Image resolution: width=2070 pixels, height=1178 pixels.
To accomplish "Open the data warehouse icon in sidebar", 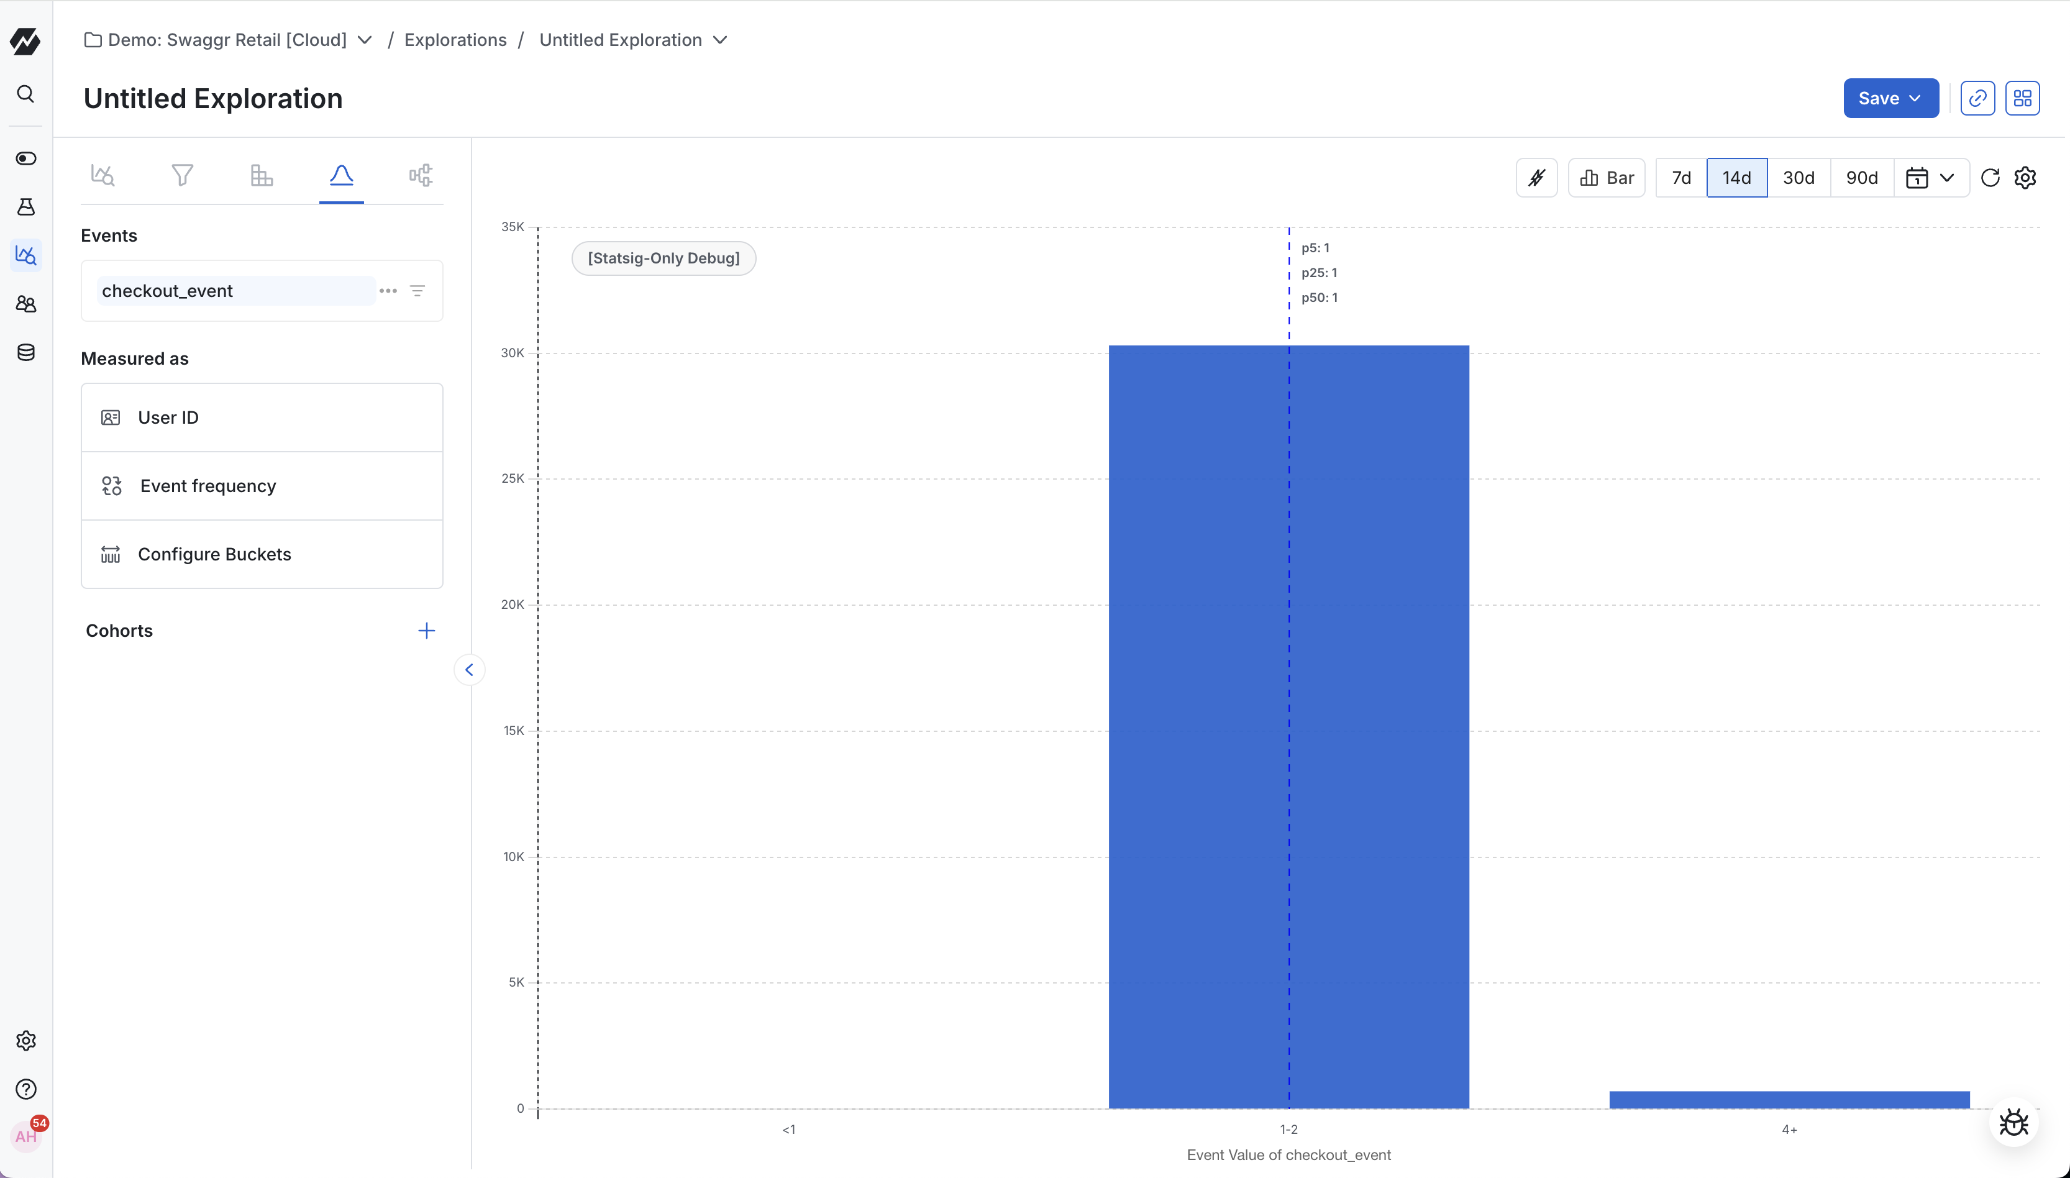I will (26, 352).
